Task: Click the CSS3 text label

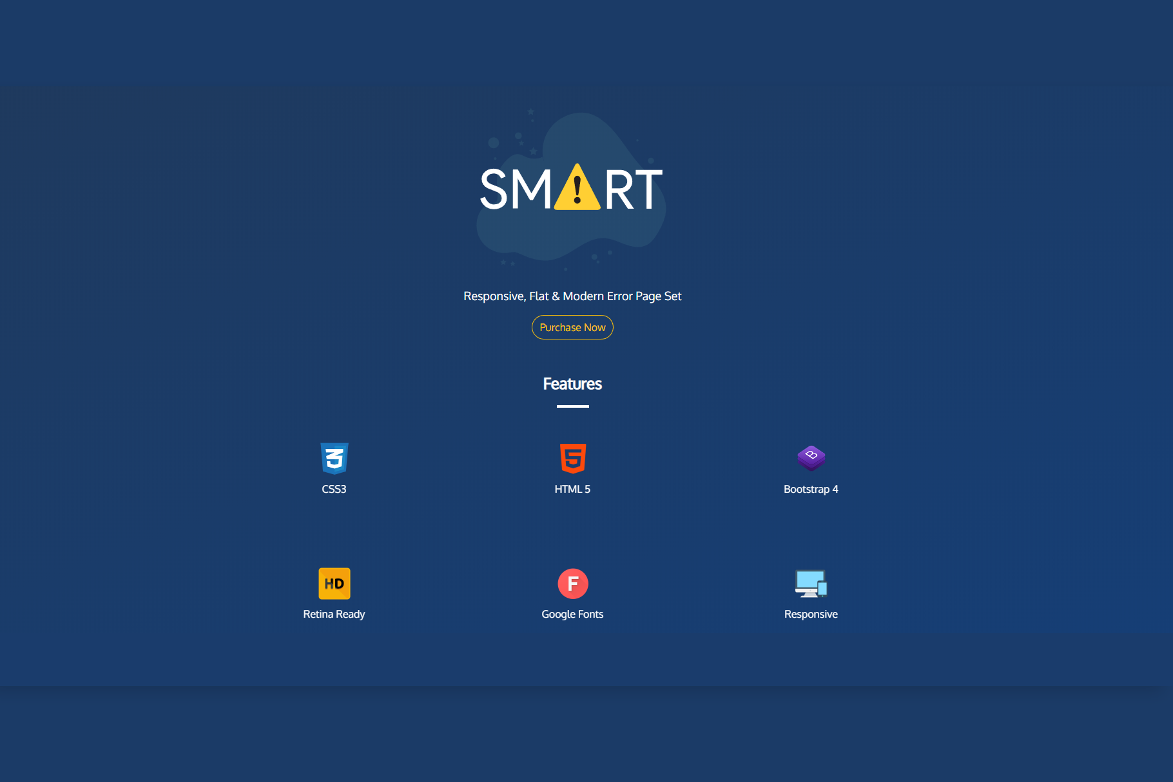Action: click(334, 489)
